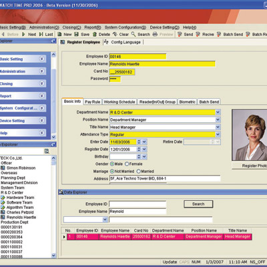Image resolution: width=267 pixels, height=267 pixels.
Task: Open Administration menu
Action: (44, 27)
